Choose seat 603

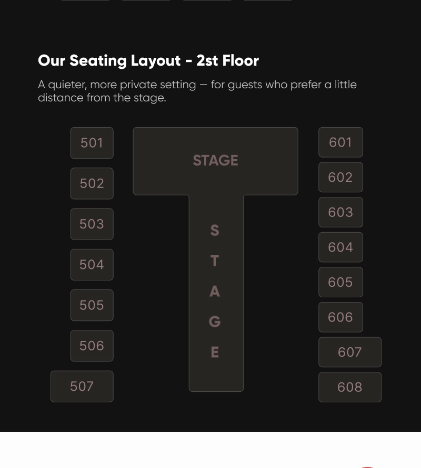click(340, 212)
